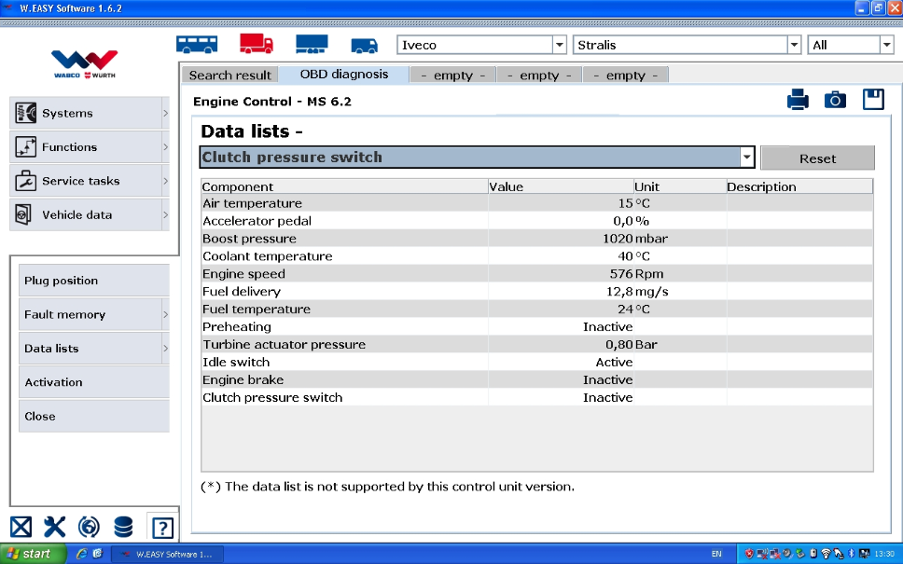This screenshot has height=564, width=903.
Task: Click the Systems brake disc icon
Action: [x=25, y=113]
